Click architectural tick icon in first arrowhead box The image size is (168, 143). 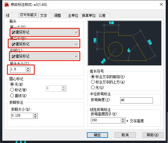(x=13, y=32)
